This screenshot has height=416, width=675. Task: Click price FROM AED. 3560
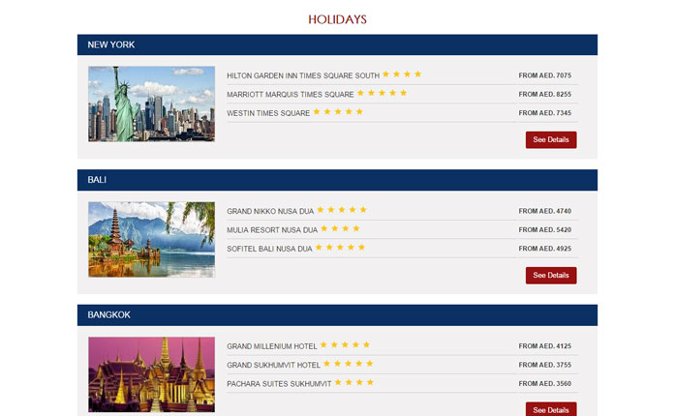point(544,383)
